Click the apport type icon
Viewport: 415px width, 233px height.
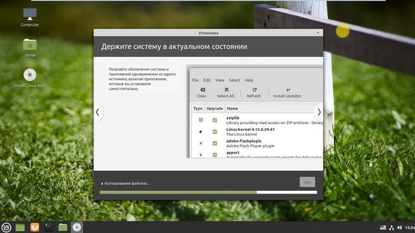click(x=200, y=155)
